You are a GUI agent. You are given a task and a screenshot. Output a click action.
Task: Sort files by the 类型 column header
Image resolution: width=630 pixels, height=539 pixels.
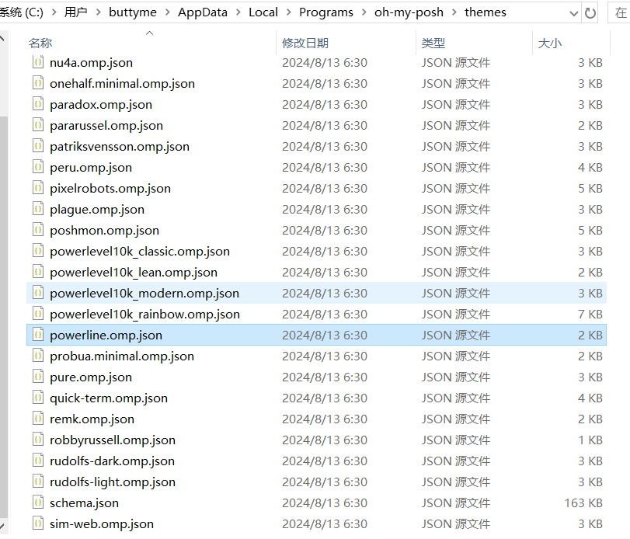point(433,43)
